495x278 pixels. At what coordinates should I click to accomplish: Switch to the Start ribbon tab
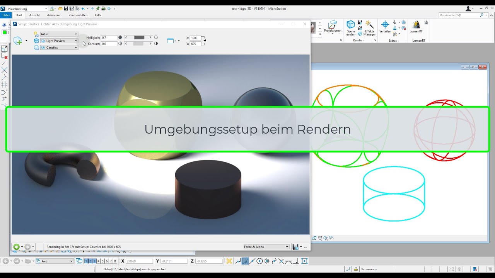pyautogui.click(x=19, y=15)
